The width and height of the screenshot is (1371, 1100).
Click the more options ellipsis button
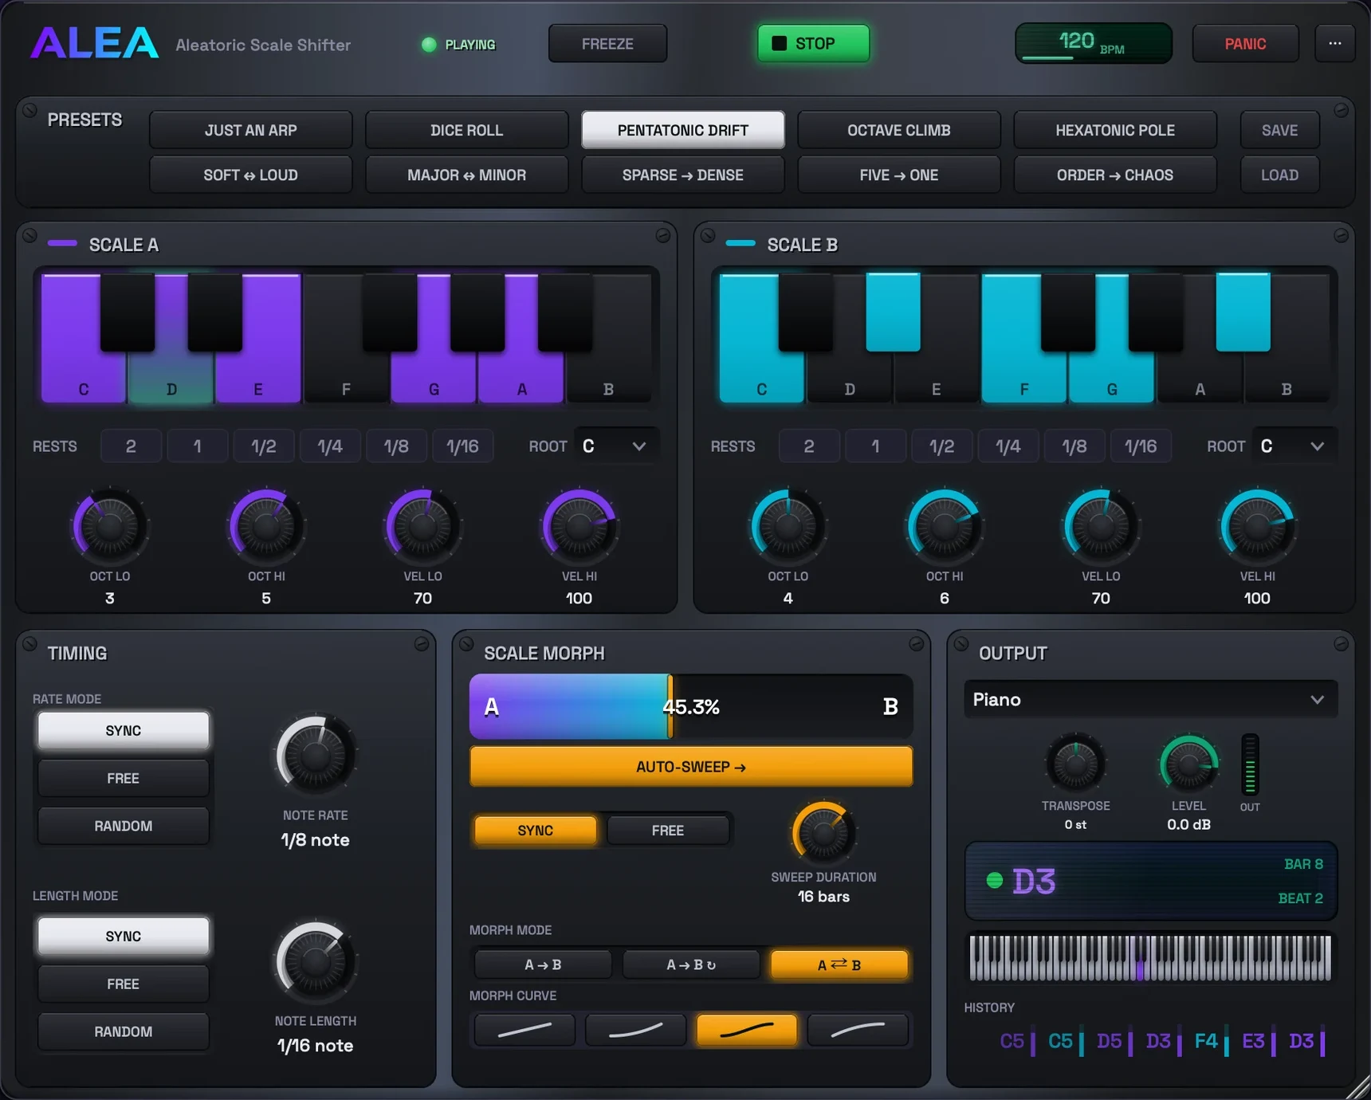pos(1334,44)
